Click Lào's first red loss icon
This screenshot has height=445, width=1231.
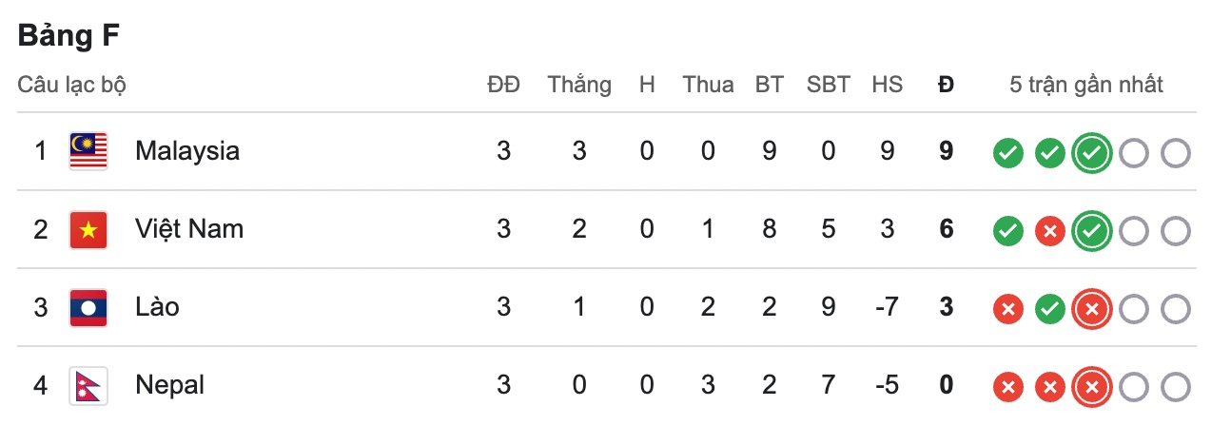(1007, 309)
